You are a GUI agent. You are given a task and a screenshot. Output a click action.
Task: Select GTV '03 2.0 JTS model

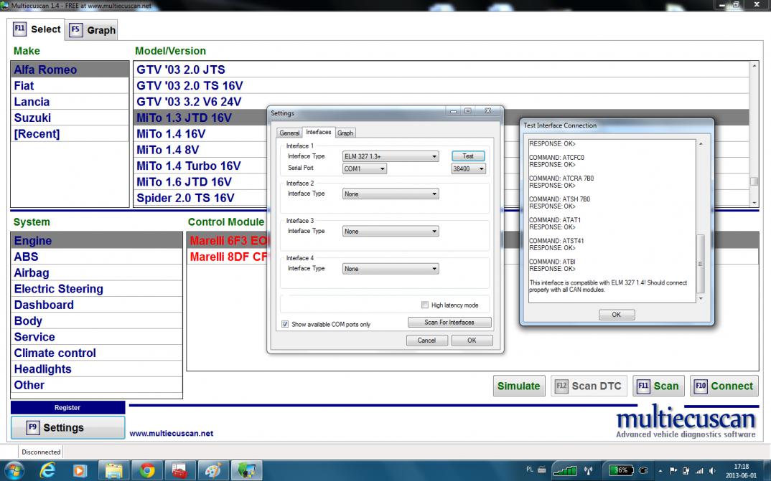click(441, 70)
